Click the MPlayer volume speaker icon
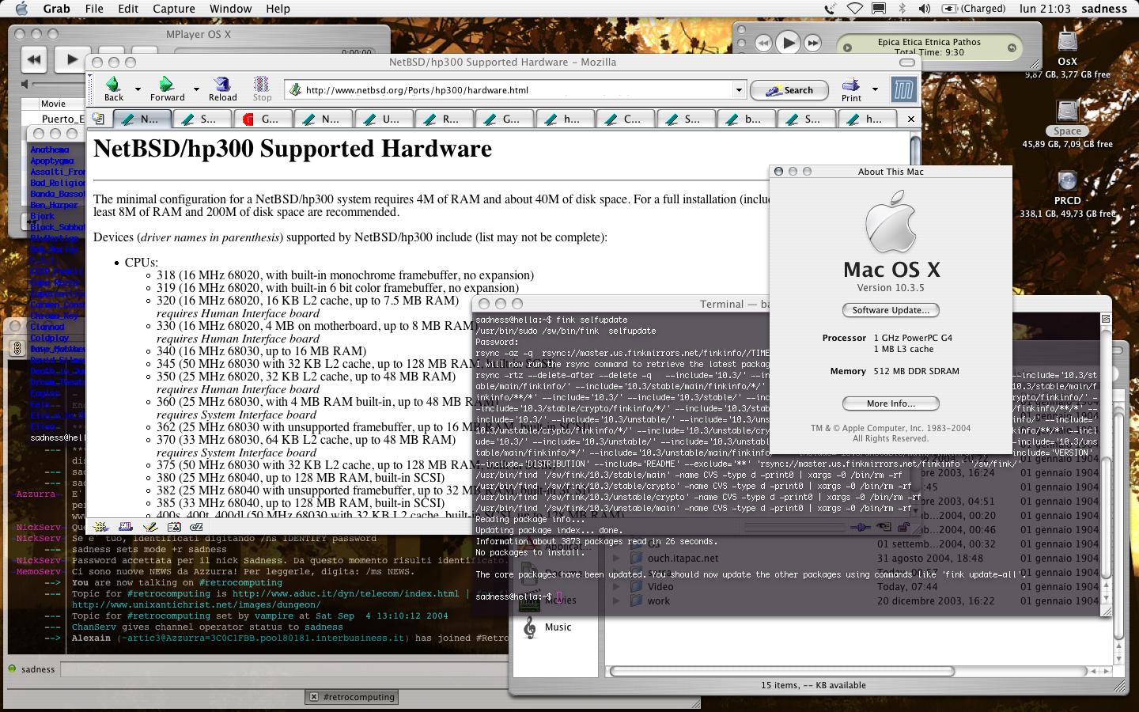The height and width of the screenshot is (712, 1139). click(25, 84)
